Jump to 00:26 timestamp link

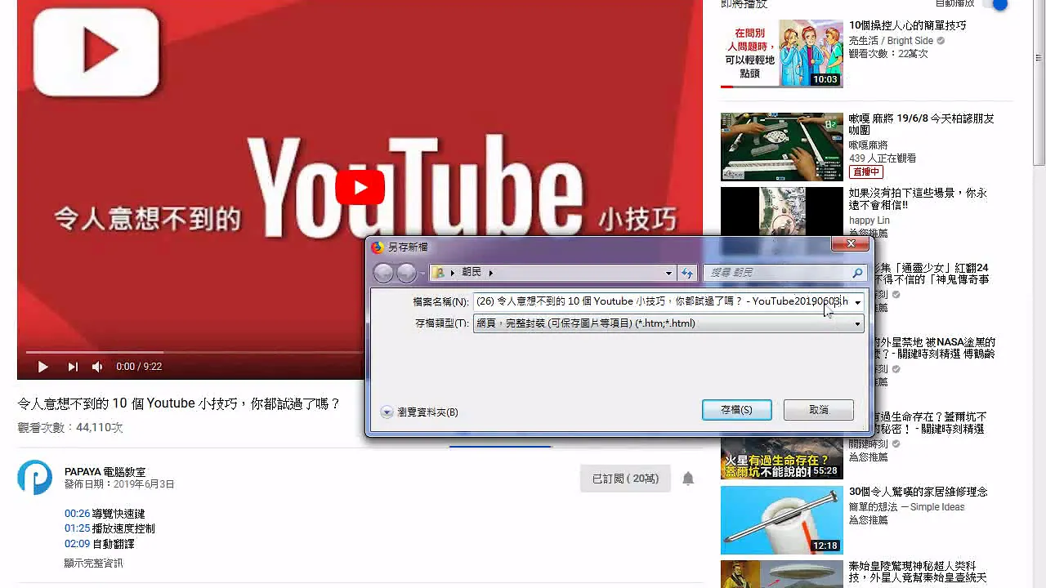click(77, 514)
